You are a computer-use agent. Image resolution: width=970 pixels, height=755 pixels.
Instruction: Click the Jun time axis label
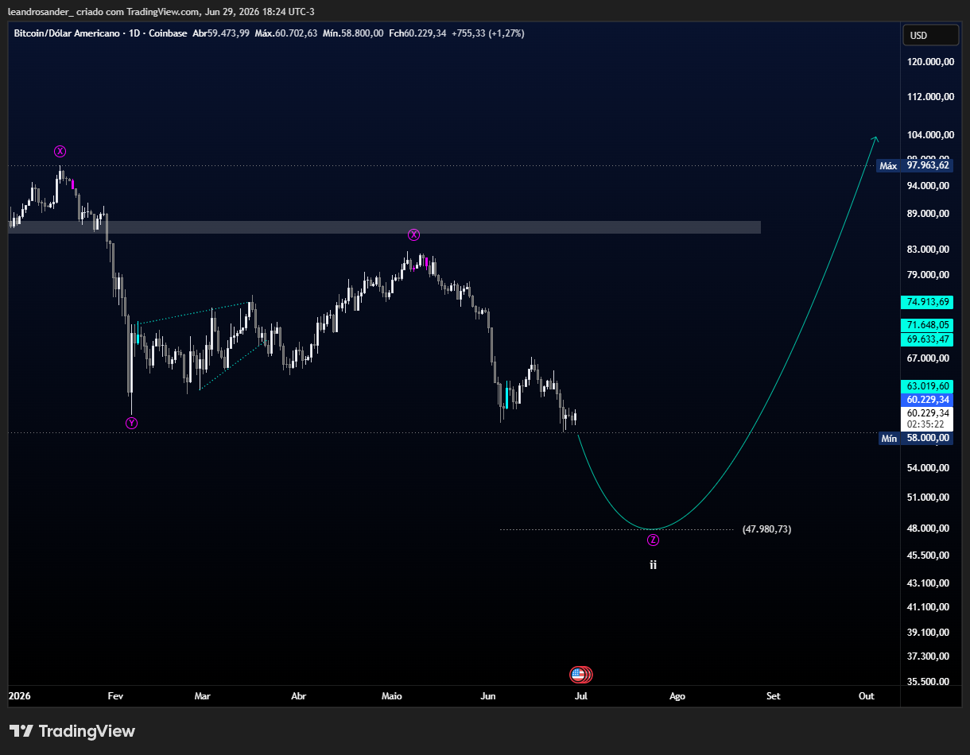coord(488,696)
